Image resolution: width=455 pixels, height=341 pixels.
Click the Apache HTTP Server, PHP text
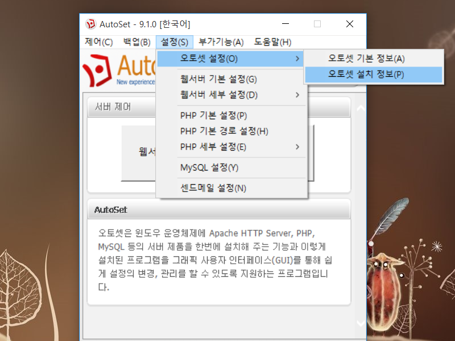pyautogui.click(x=262, y=233)
